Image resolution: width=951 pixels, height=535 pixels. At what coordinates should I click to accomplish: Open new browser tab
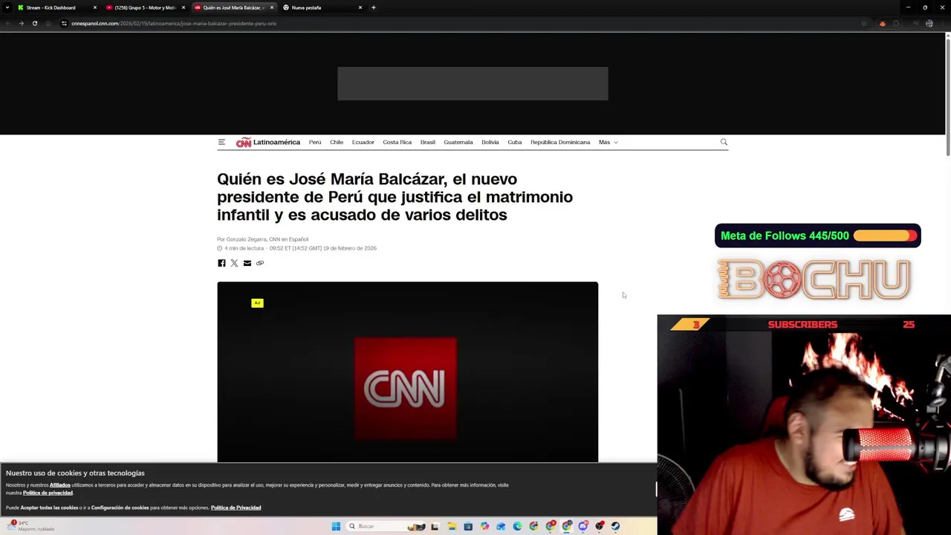click(373, 7)
